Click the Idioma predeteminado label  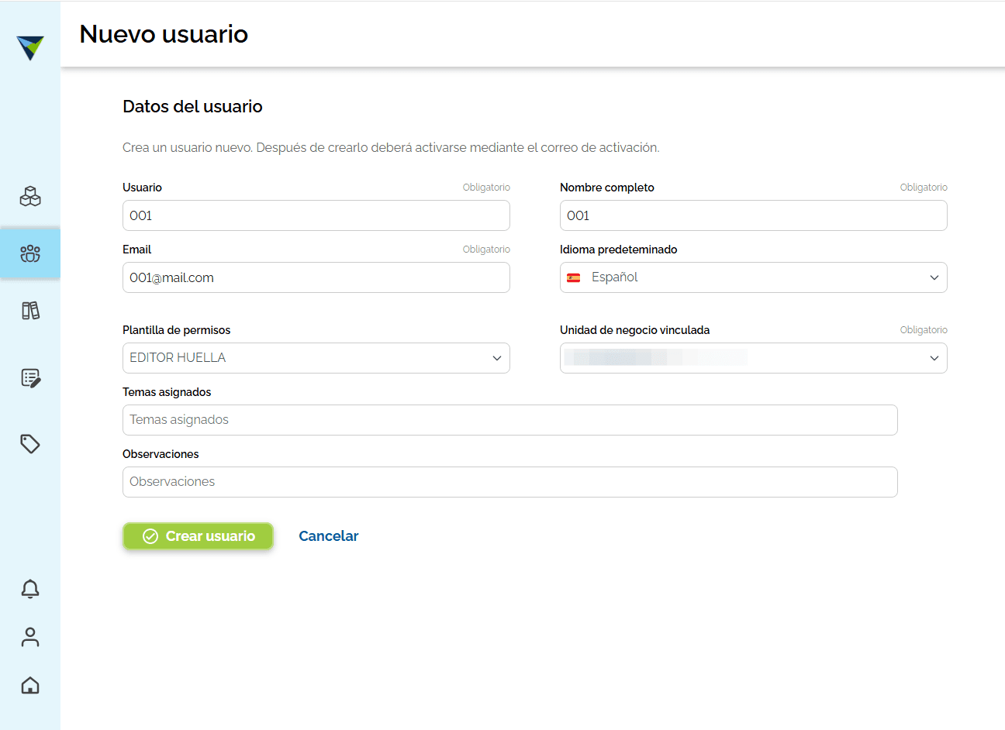click(x=619, y=250)
